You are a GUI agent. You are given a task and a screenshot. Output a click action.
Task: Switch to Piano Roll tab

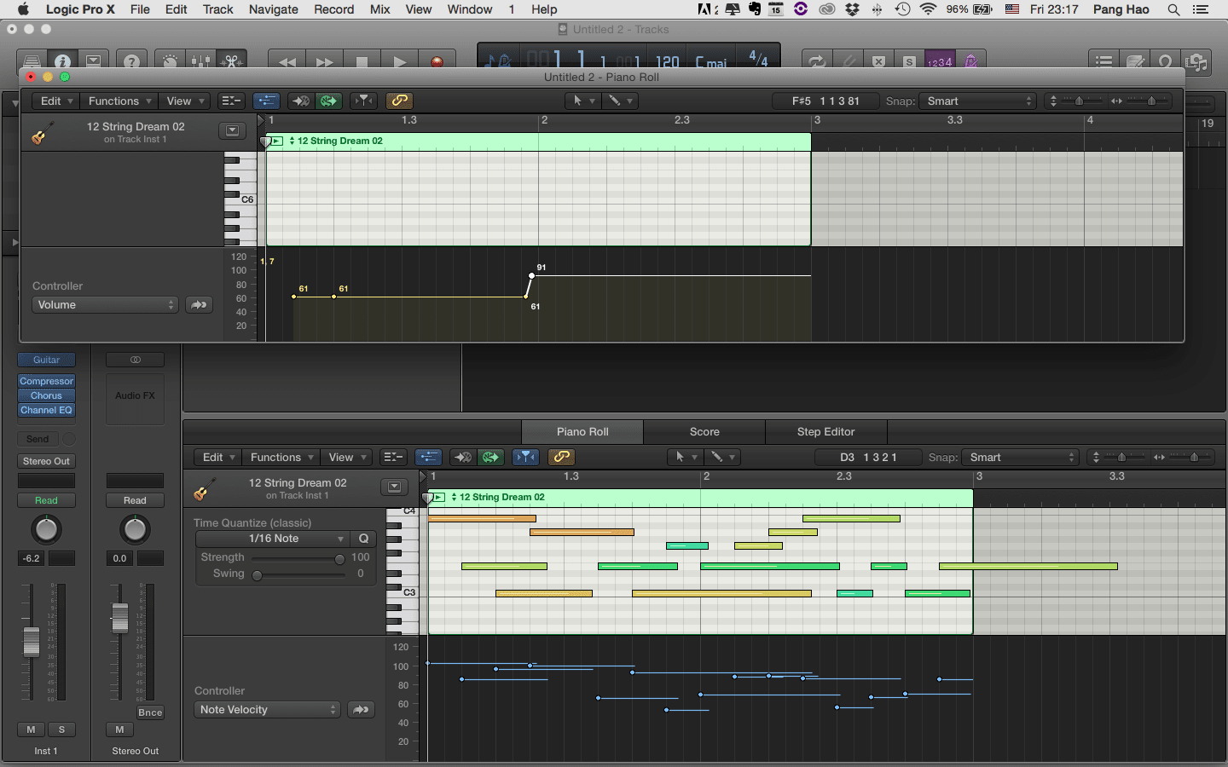click(x=582, y=431)
